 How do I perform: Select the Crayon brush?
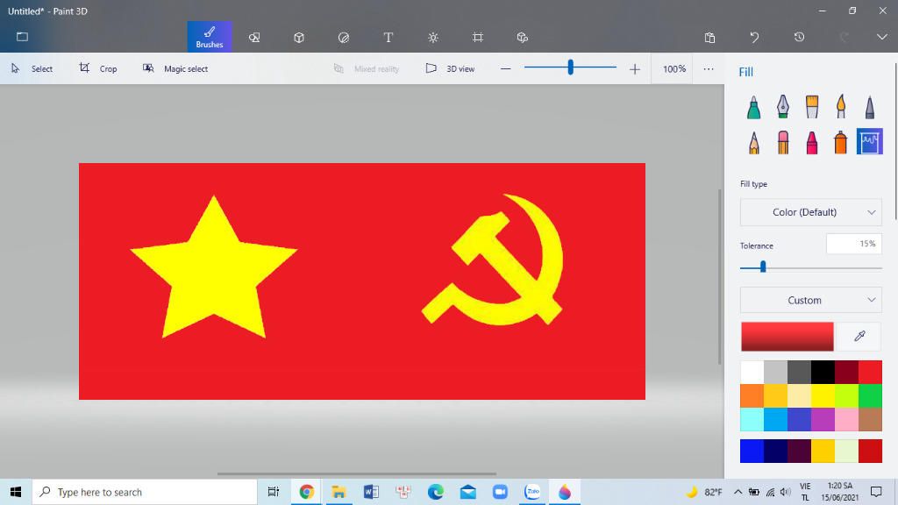(x=812, y=142)
